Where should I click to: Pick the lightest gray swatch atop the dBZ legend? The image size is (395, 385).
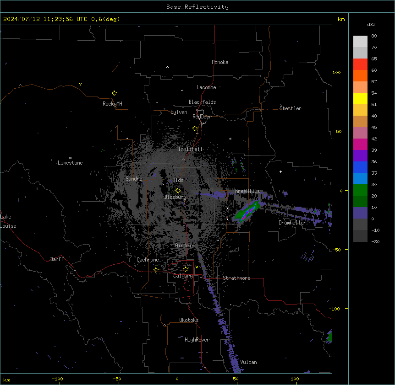360,41
